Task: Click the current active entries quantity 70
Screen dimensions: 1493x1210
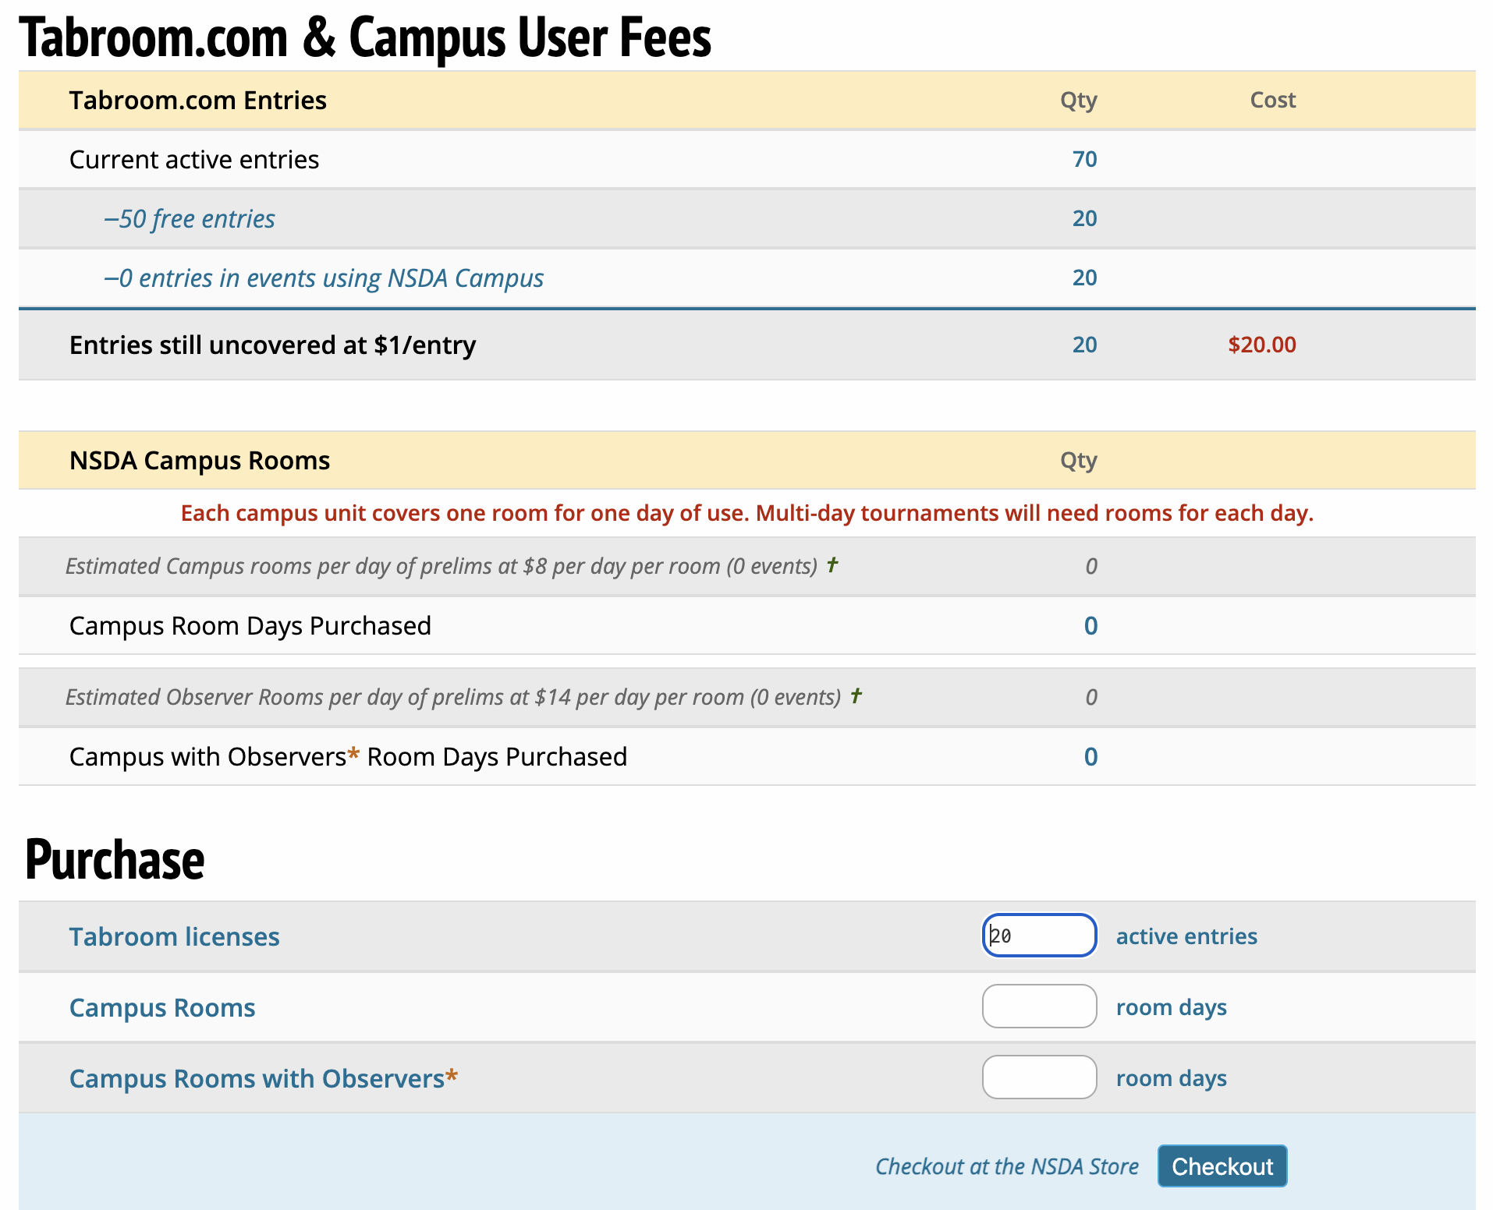Action: click(1084, 159)
